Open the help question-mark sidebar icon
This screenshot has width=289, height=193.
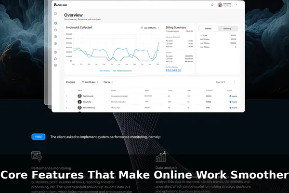[55, 52]
